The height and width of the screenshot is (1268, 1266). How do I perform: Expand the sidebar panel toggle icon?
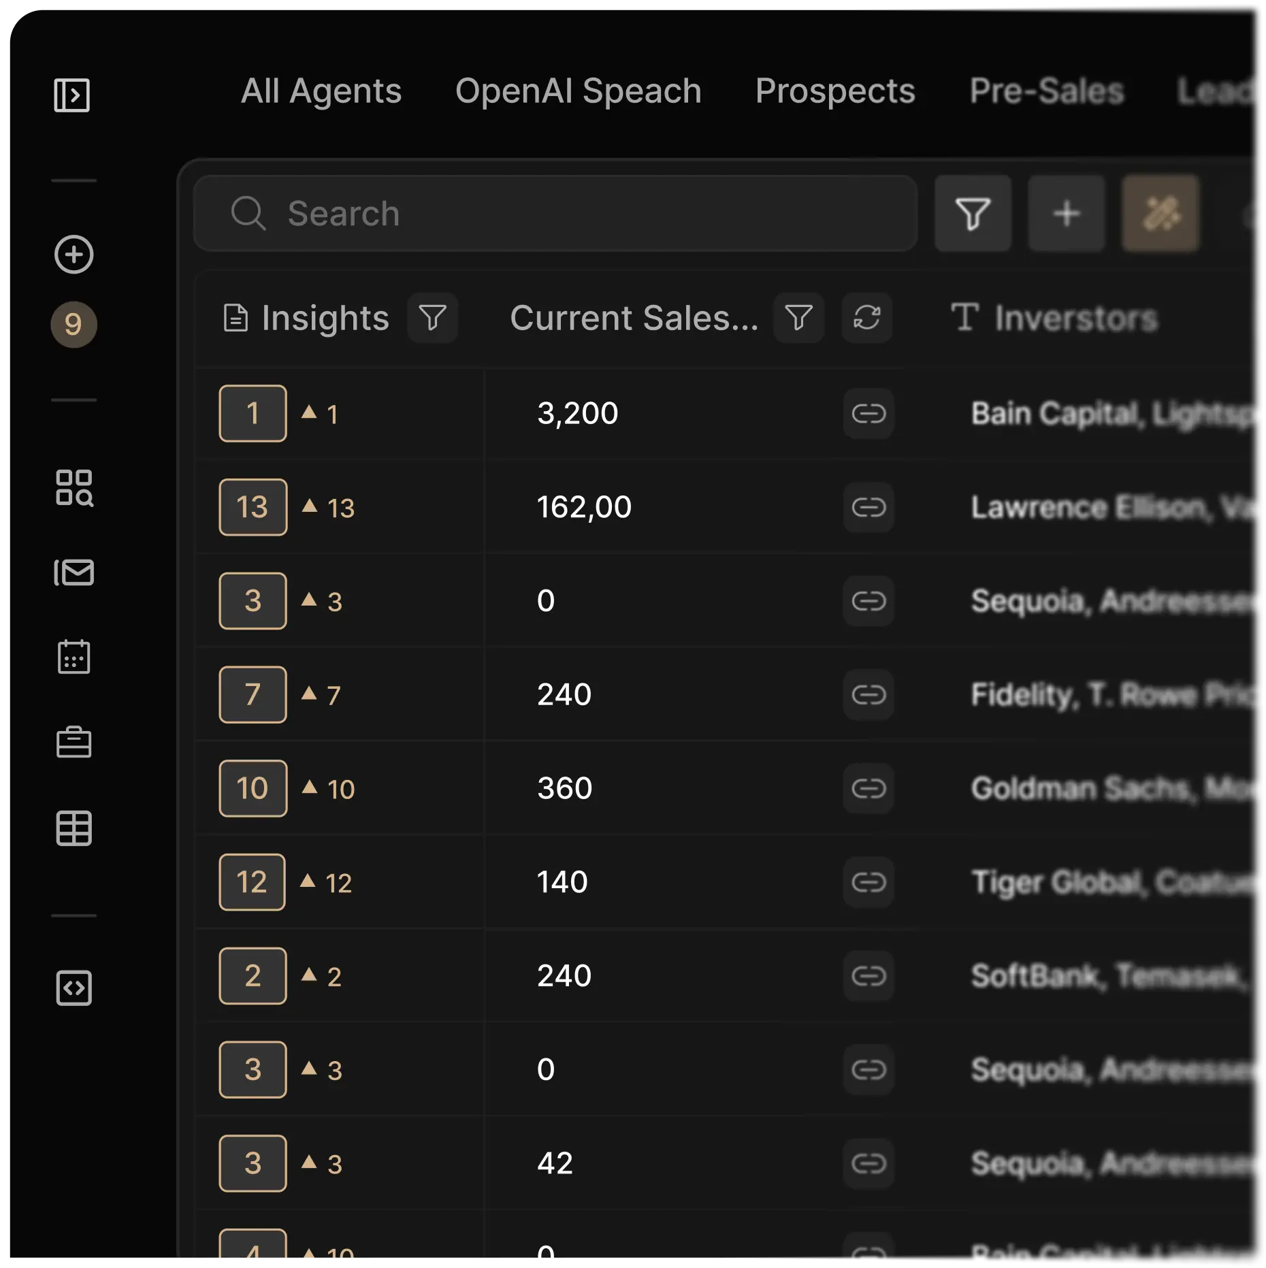[x=71, y=95]
